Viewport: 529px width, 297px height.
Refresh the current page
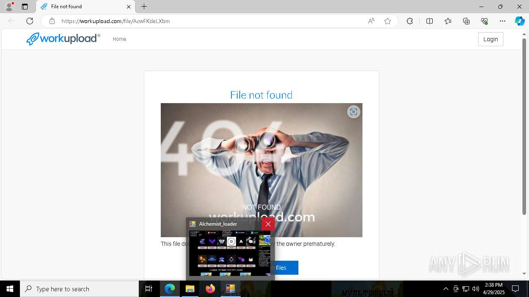(x=30, y=21)
